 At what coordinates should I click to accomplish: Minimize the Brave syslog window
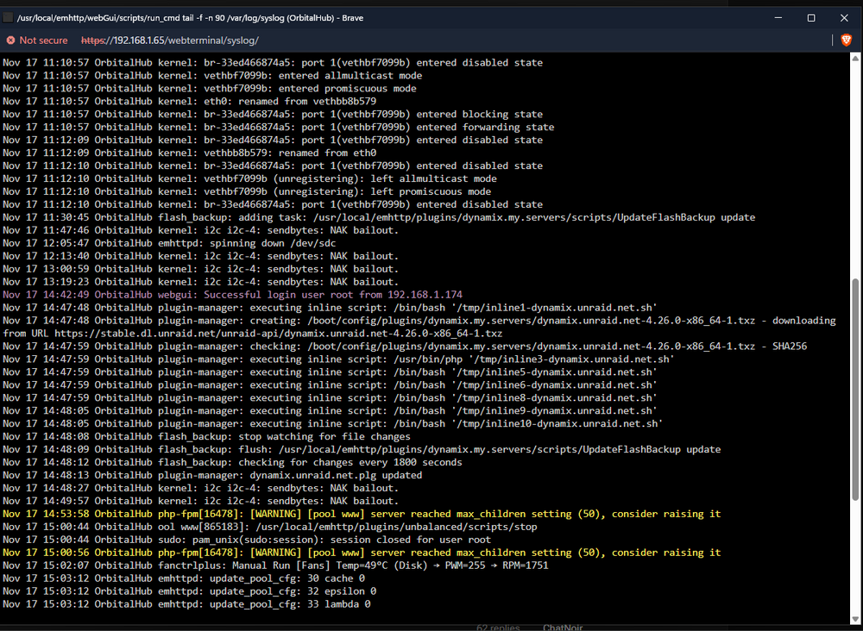pos(778,17)
